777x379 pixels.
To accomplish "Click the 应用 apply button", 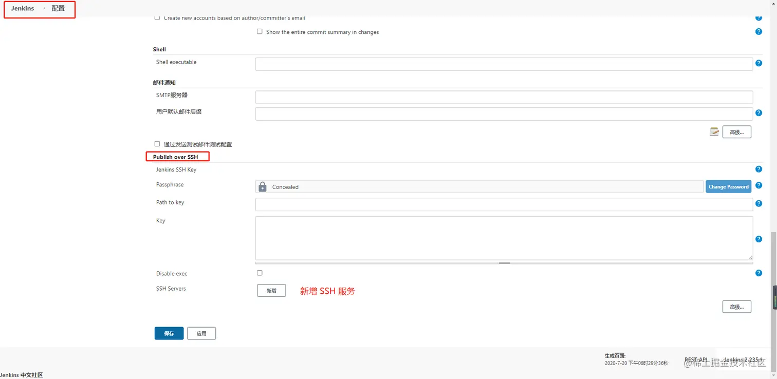I will click(x=201, y=333).
